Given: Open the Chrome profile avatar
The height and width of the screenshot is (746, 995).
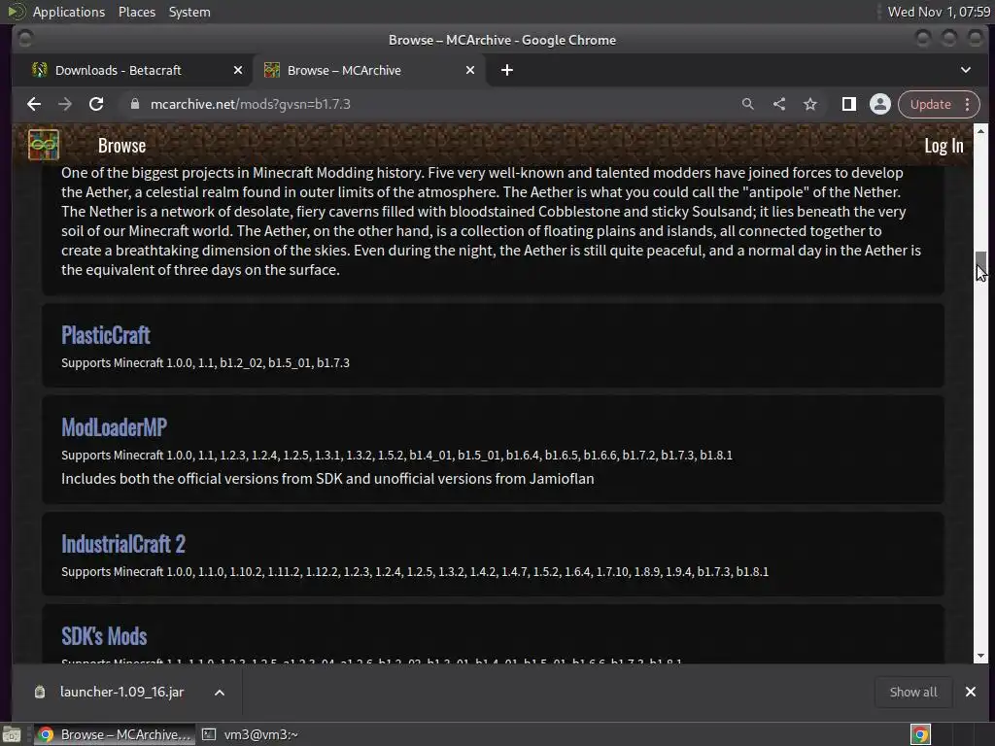Looking at the screenshot, I should pyautogui.click(x=880, y=104).
